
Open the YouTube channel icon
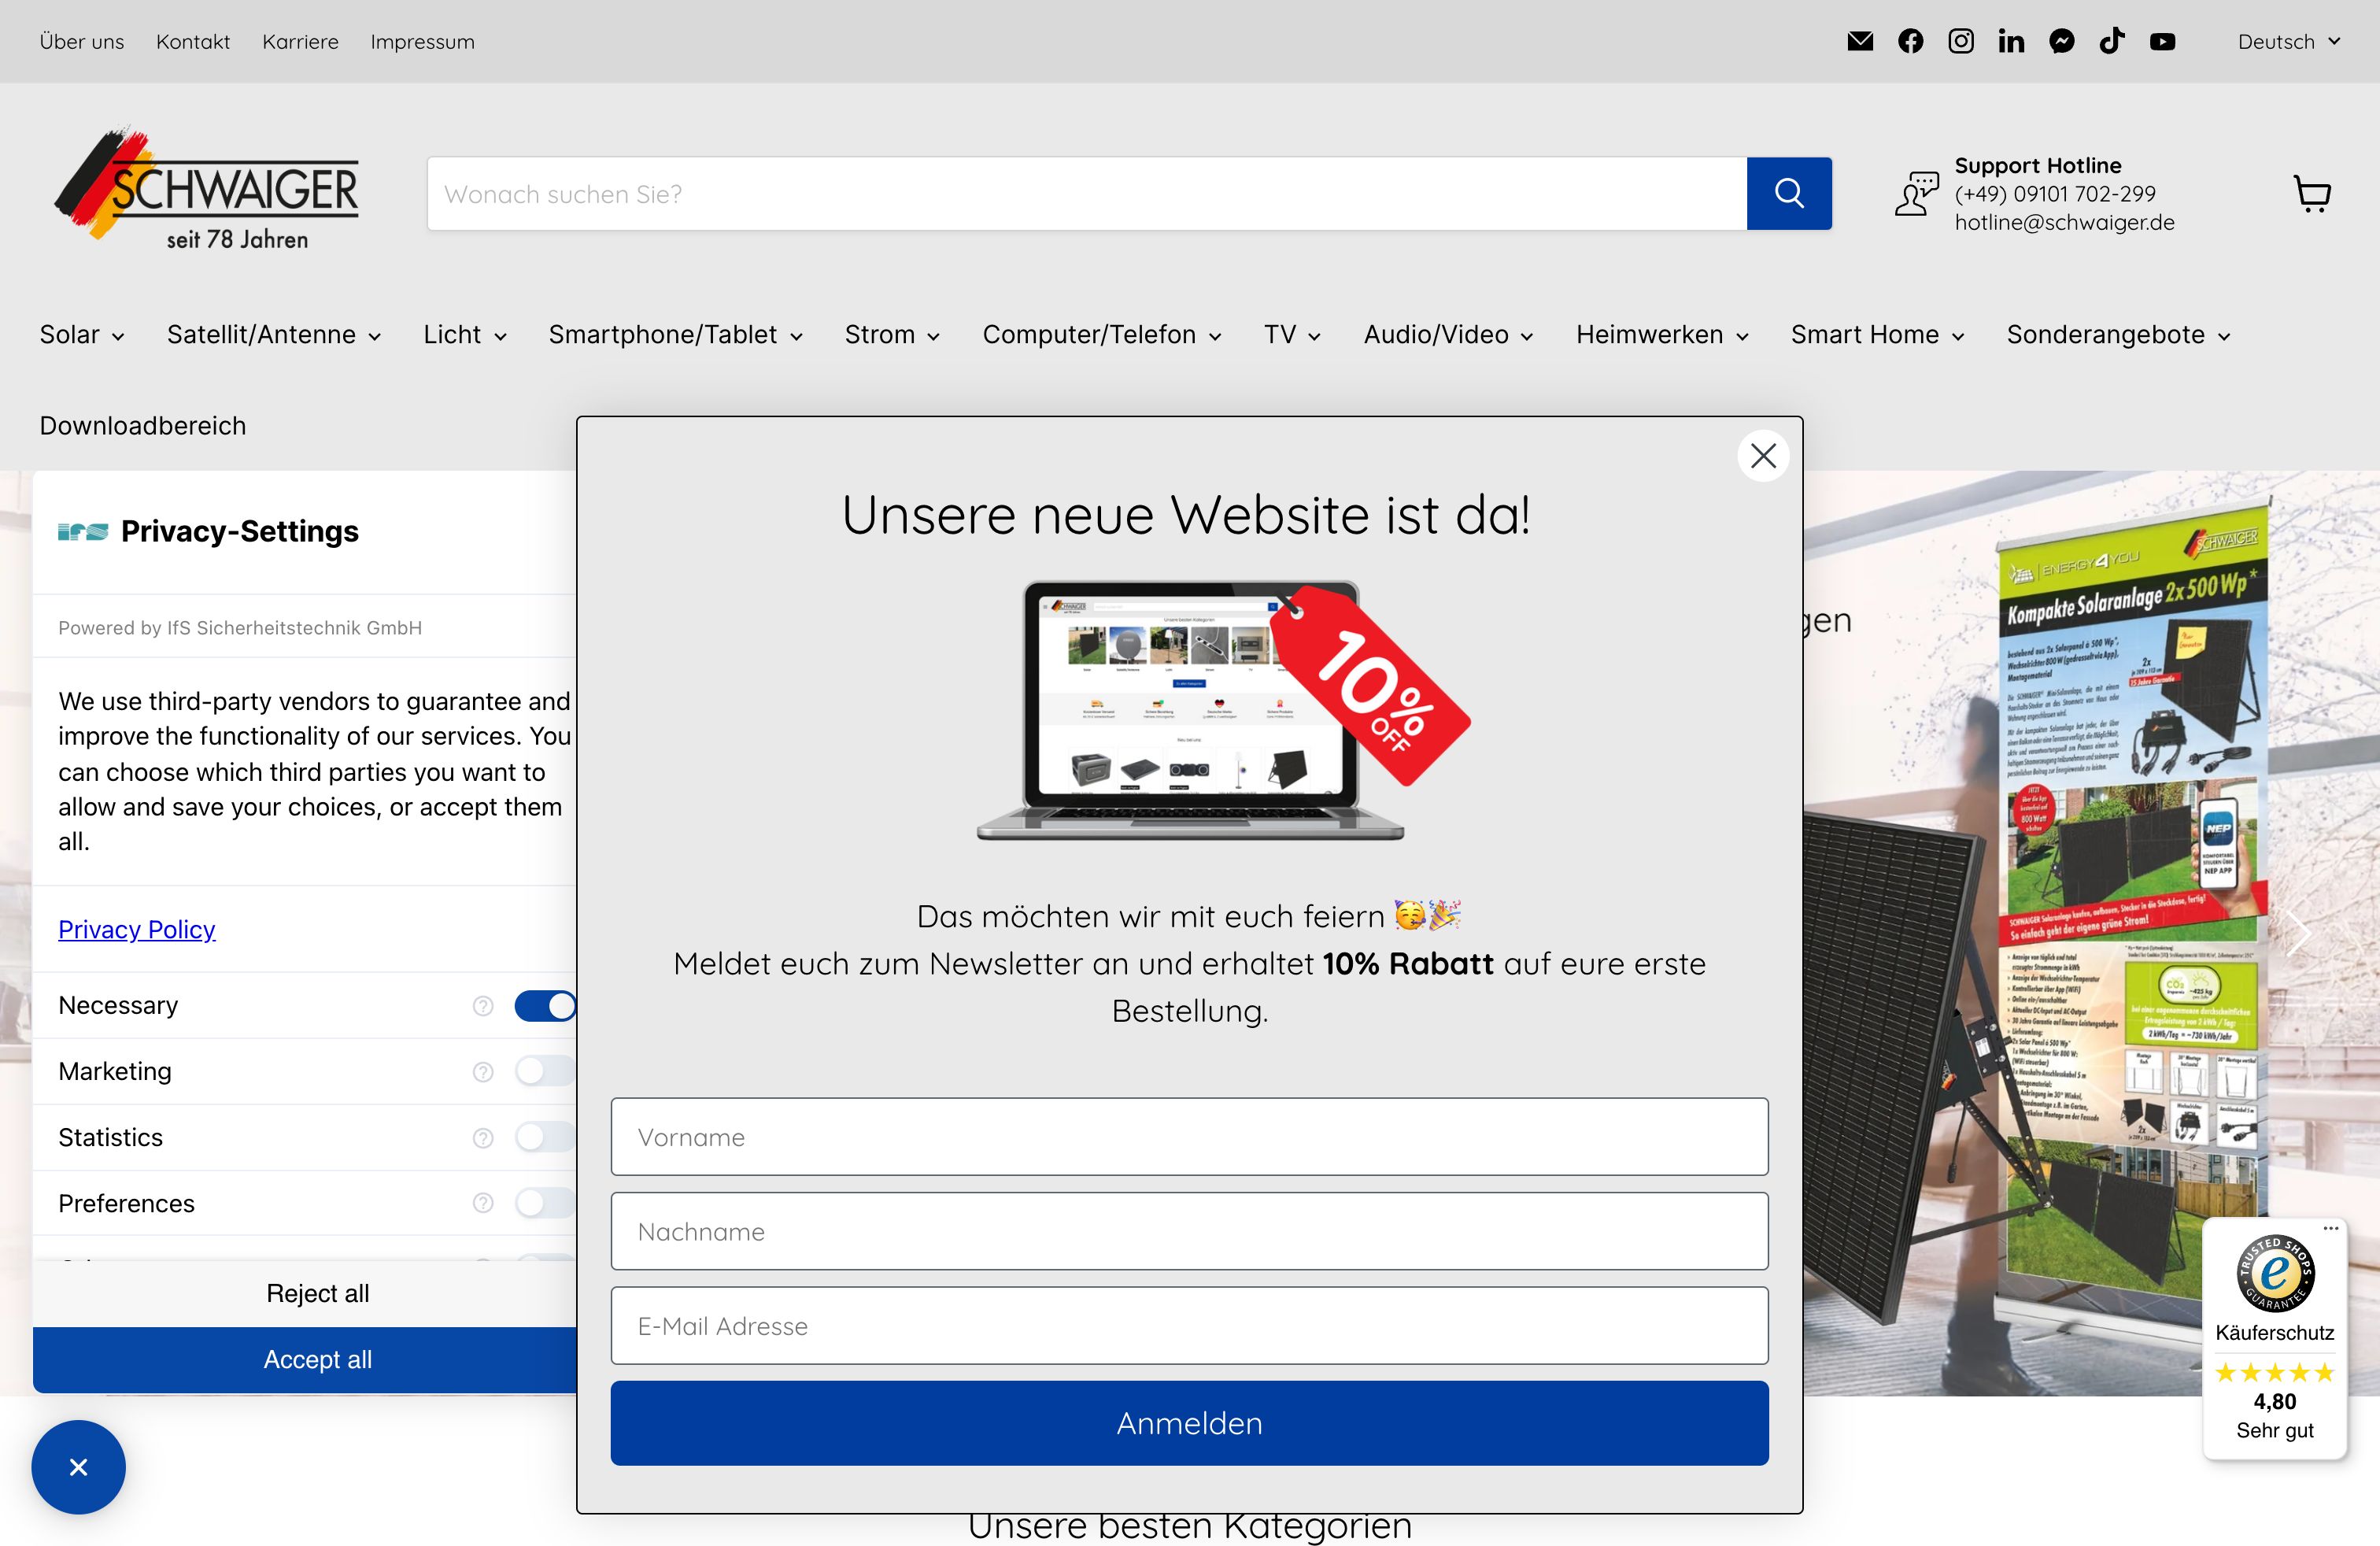tap(2163, 41)
